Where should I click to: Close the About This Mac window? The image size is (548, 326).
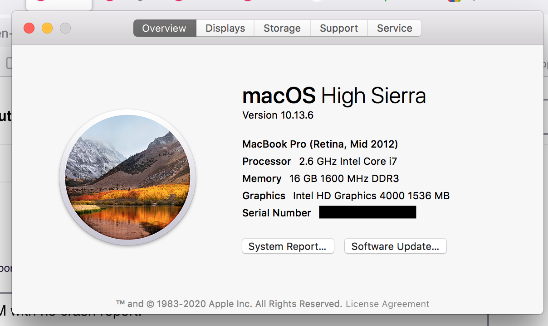click(29, 28)
